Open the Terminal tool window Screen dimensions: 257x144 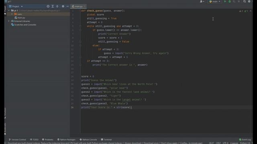point(106,140)
